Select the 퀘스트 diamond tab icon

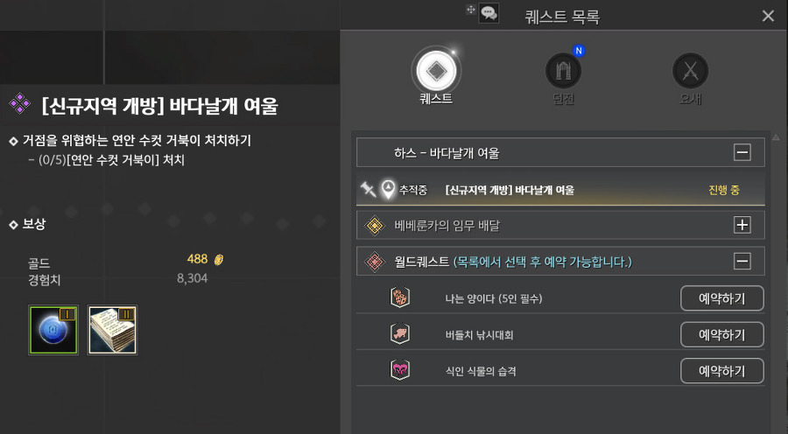click(x=436, y=70)
